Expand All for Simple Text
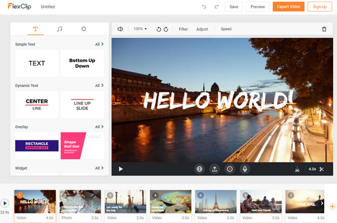The image size is (337, 223). click(99, 44)
